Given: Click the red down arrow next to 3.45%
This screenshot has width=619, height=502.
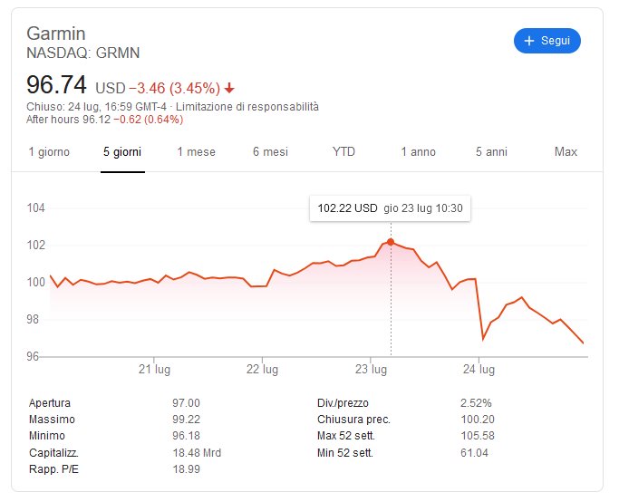Looking at the screenshot, I should pyautogui.click(x=229, y=89).
